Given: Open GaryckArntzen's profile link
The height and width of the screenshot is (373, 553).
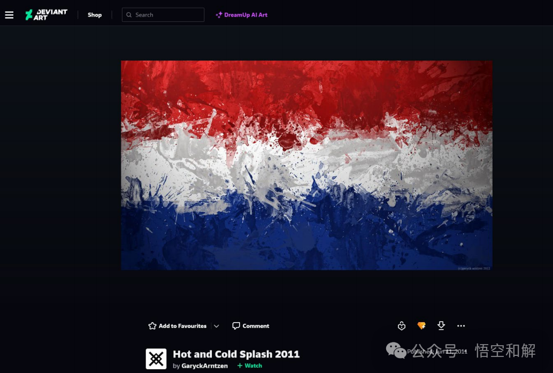Looking at the screenshot, I should (204, 366).
